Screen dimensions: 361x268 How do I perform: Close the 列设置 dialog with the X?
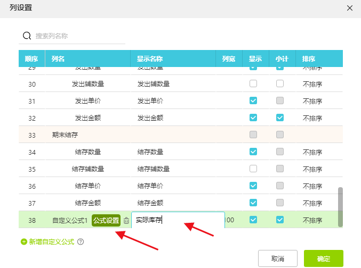coord(350,8)
